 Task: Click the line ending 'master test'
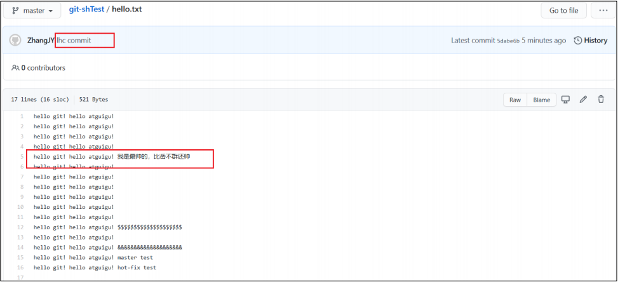tap(93, 258)
